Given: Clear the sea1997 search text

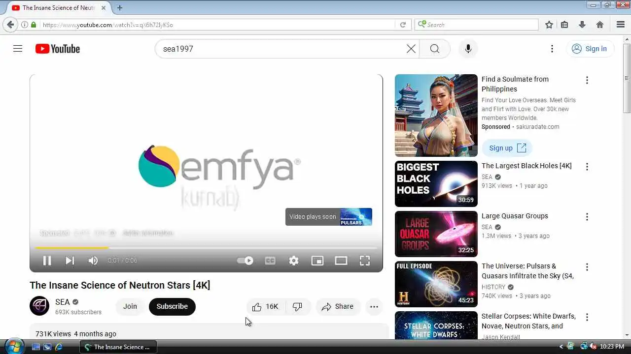Looking at the screenshot, I should tap(411, 49).
